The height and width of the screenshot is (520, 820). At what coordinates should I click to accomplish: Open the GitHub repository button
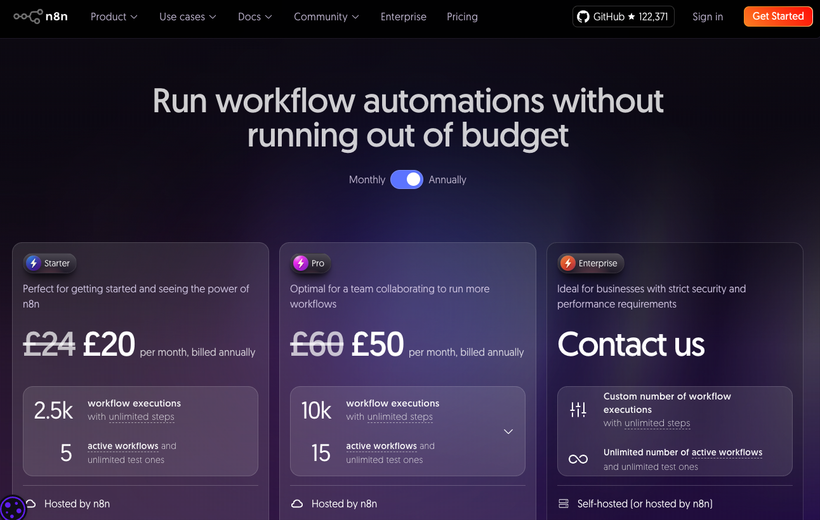pos(623,16)
